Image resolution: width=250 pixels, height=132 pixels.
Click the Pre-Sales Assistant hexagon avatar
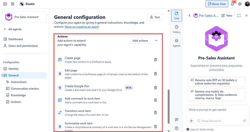[216, 39]
